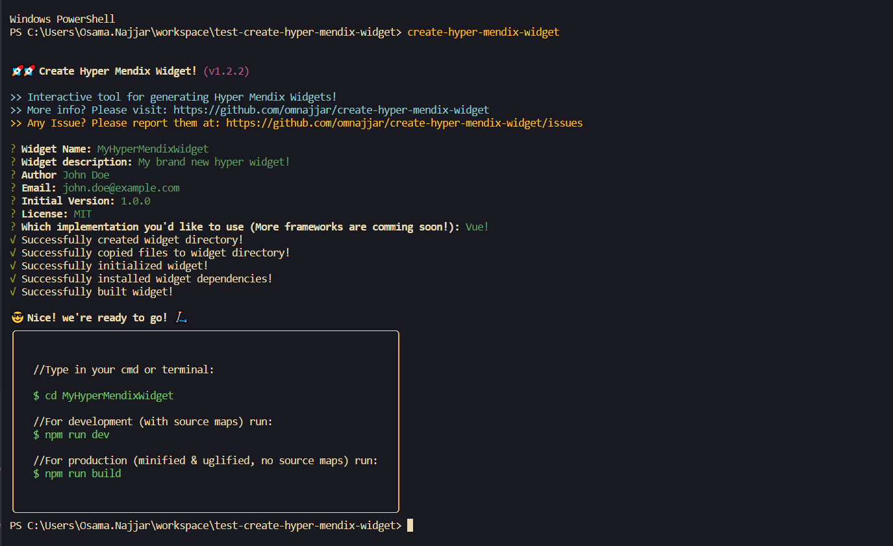This screenshot has width=893, height=546.
Task: Click the command '$ npm run build'
Action: tap(77, 473)
